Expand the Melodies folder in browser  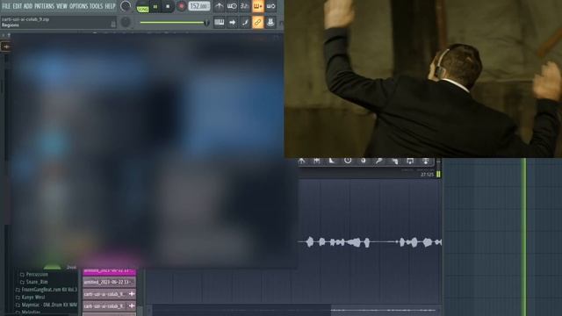click(x=29, y=312)
